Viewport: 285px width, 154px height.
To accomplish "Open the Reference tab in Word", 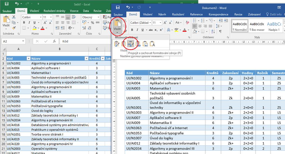I will pos(196,14).
